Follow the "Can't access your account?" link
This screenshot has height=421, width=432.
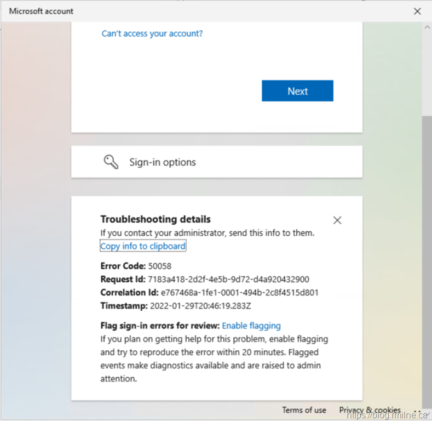(152, 33)
